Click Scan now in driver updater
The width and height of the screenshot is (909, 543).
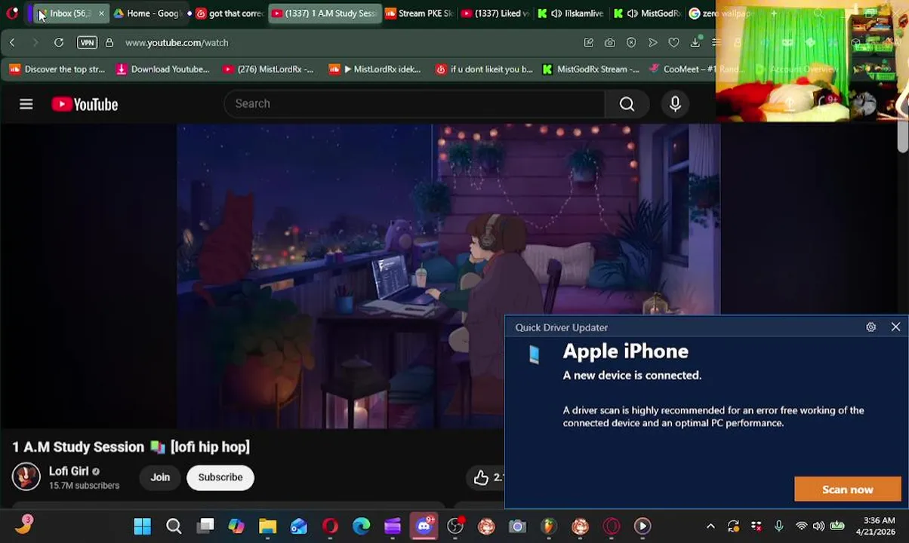point(847,489)
